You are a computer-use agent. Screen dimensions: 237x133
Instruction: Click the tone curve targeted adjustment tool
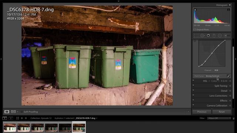(195, 41)
